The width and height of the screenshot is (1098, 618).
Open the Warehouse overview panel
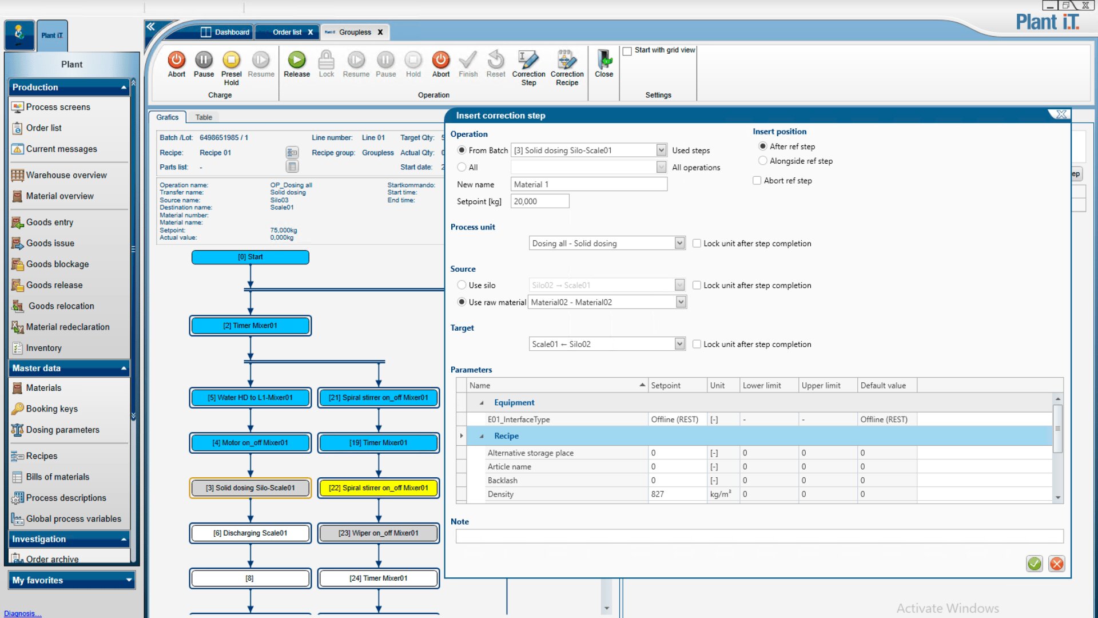point(66,175)
